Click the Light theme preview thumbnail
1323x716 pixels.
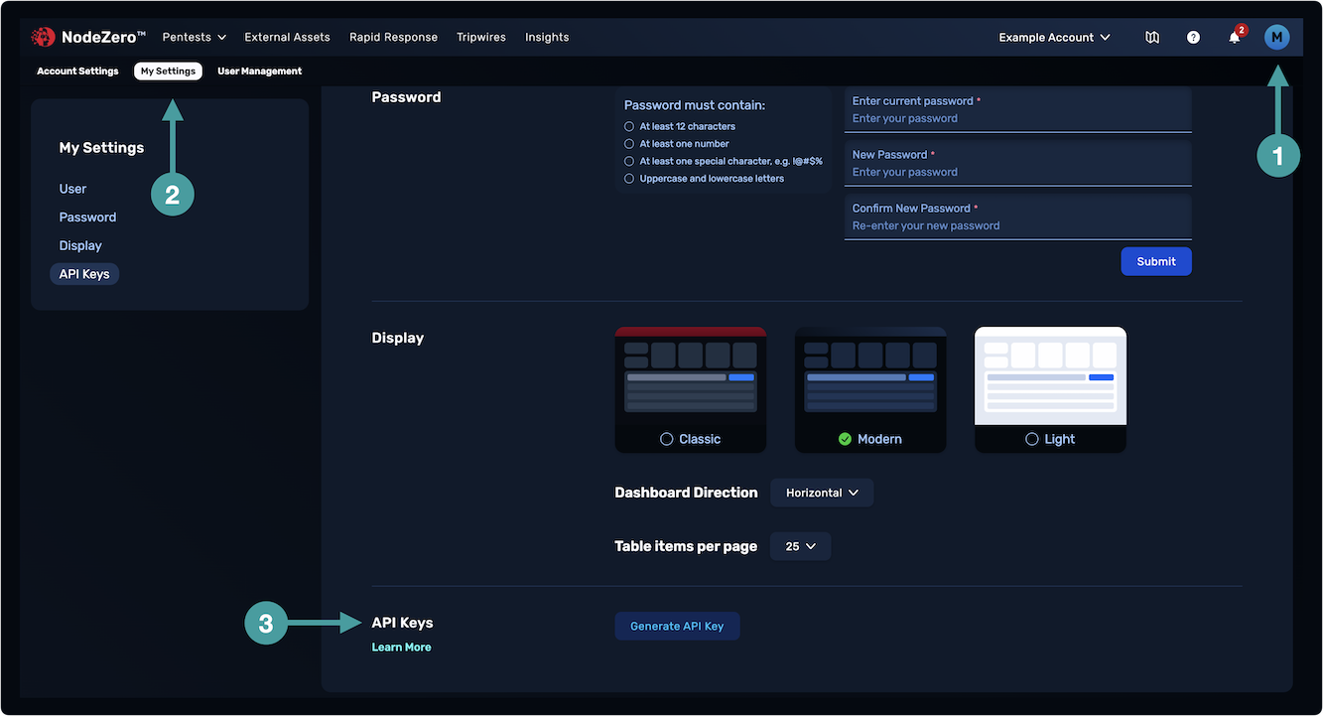click(1050, 376)
